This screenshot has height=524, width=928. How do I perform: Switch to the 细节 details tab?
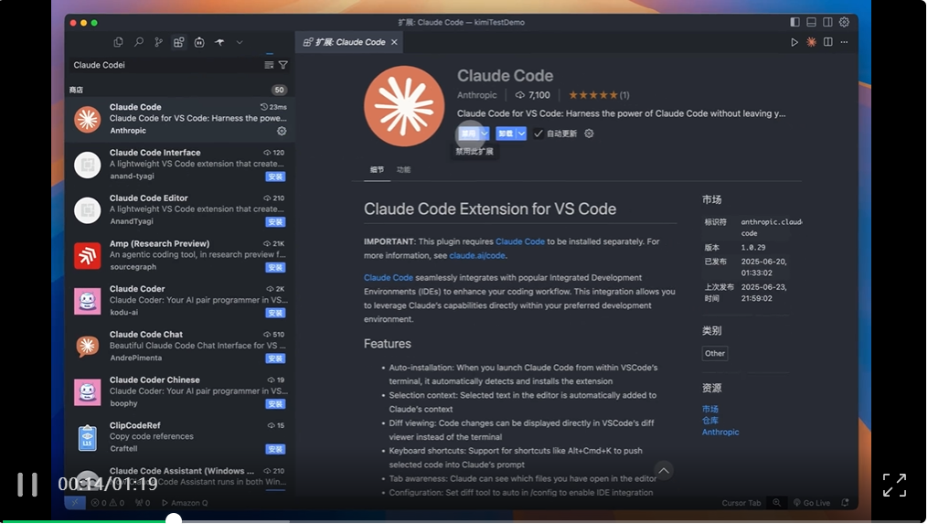point(377,170)
